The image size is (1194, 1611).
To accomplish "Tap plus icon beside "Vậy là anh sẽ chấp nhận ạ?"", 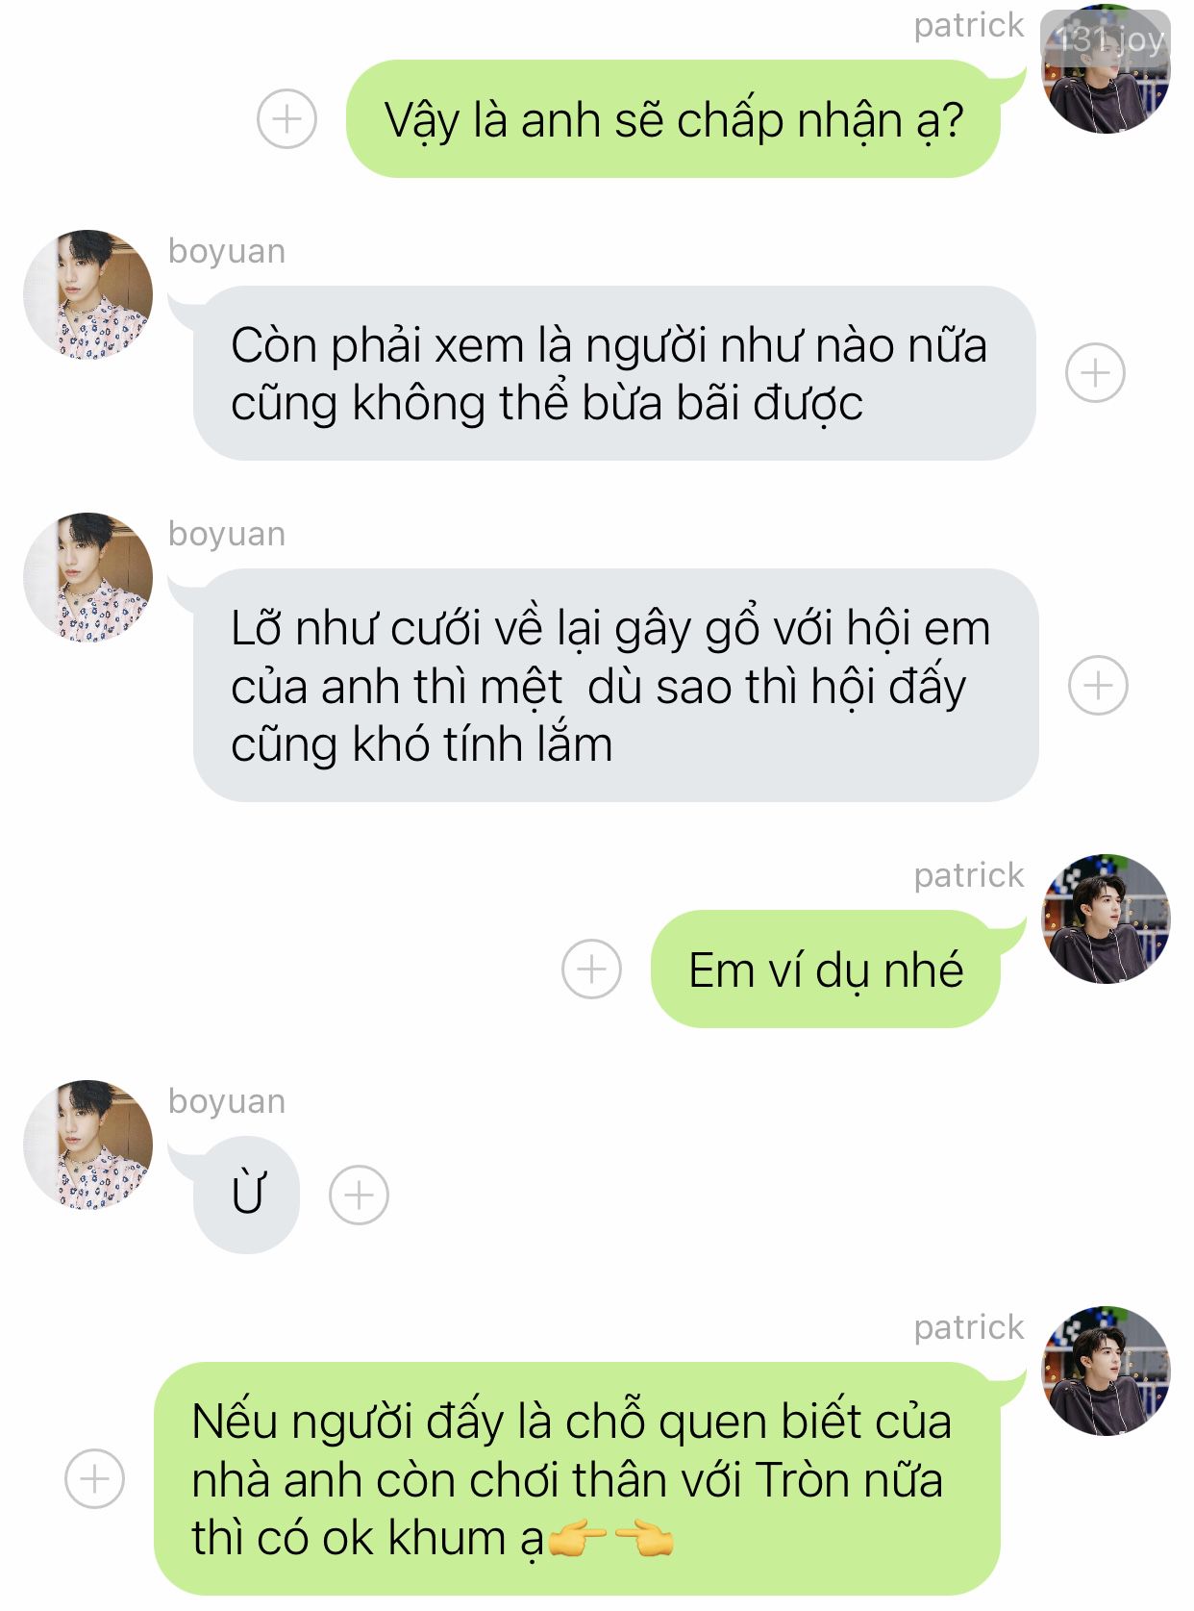I will pos(286,119).
